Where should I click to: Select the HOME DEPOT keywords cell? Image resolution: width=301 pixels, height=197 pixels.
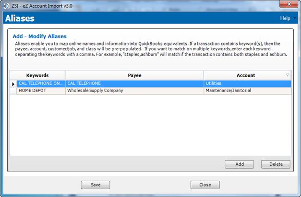pyautogui.click(x=41, y=91)
